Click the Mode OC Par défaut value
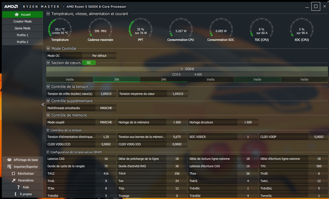Viewport: 329px width, 199px height. (99, 56)
